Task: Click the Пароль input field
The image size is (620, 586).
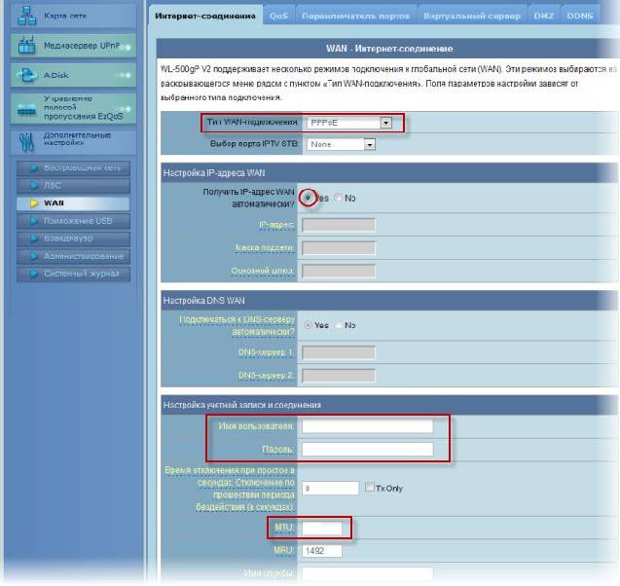Action: [x=367, y=449]
